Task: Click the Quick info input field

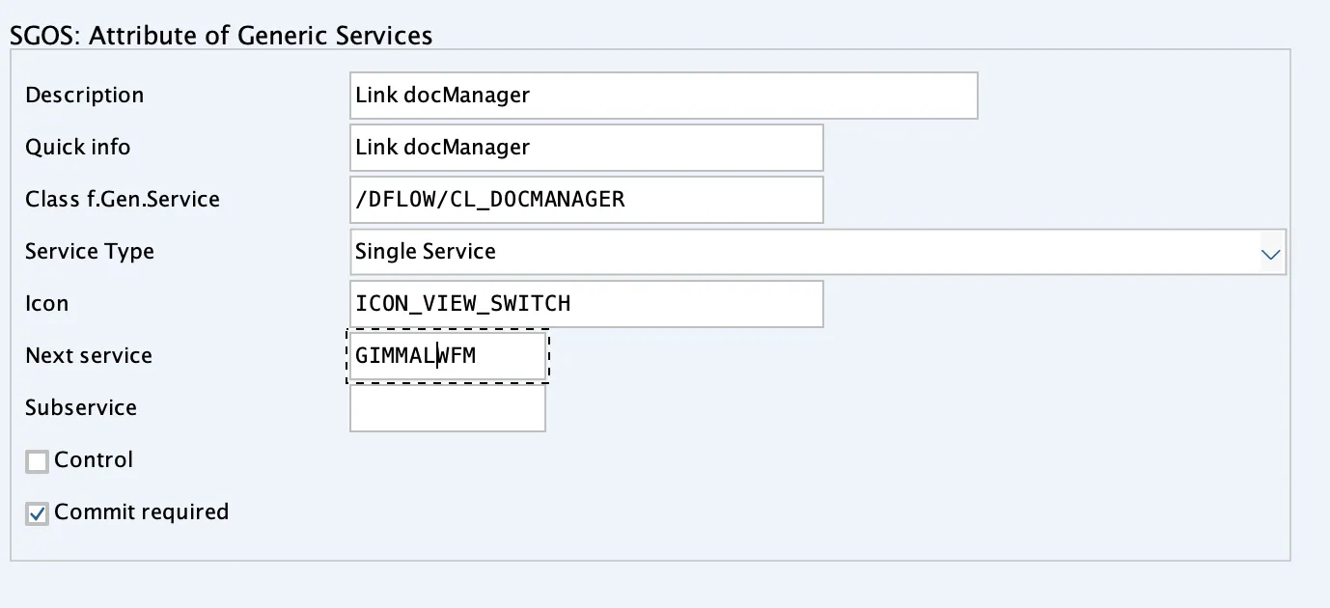Action: (587, 148)
